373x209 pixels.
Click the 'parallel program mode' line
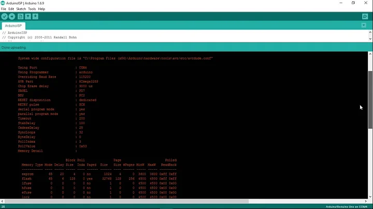(x=51, y=114)
